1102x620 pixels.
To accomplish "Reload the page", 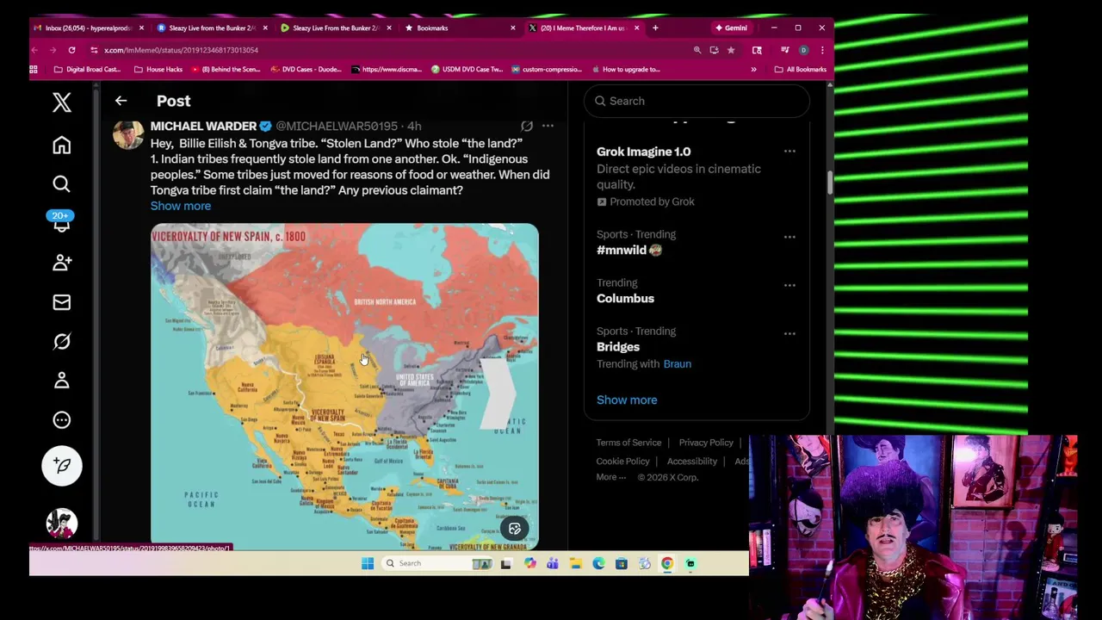I will point(71,50).
